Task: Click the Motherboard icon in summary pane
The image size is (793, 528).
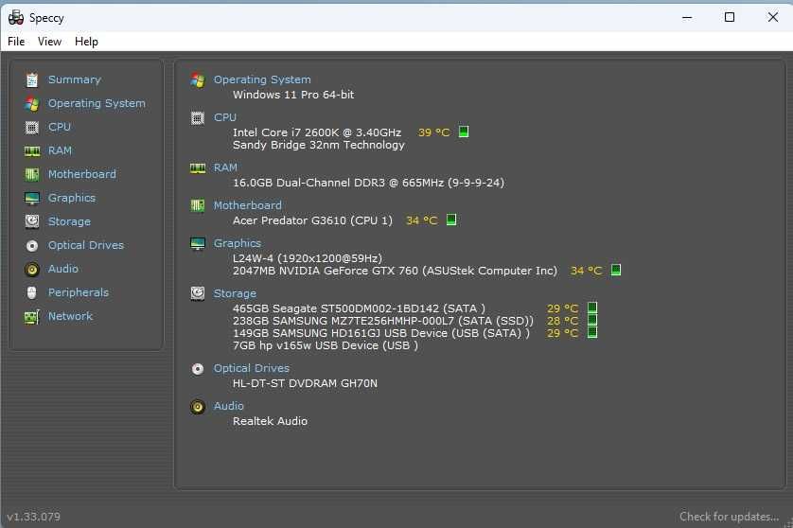Action: click(198, 205)
